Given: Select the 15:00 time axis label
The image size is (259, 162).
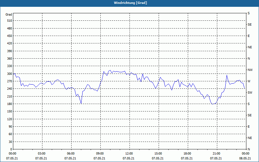Looking at the screenshot, I should (158, 154).
